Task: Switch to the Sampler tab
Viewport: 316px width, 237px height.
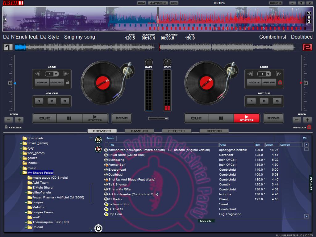Action: (x=139, y=131)
